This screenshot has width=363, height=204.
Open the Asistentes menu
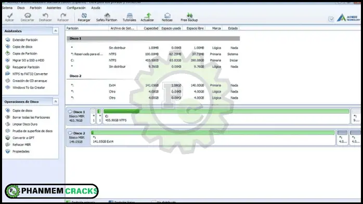[54, 8]
